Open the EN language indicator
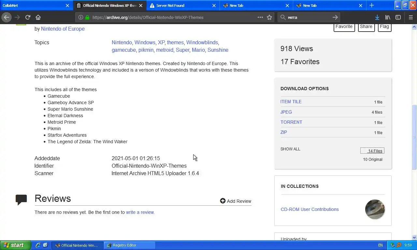Viewport: 417px width, 250px height. pyautogui.click(x=381, y=245)
